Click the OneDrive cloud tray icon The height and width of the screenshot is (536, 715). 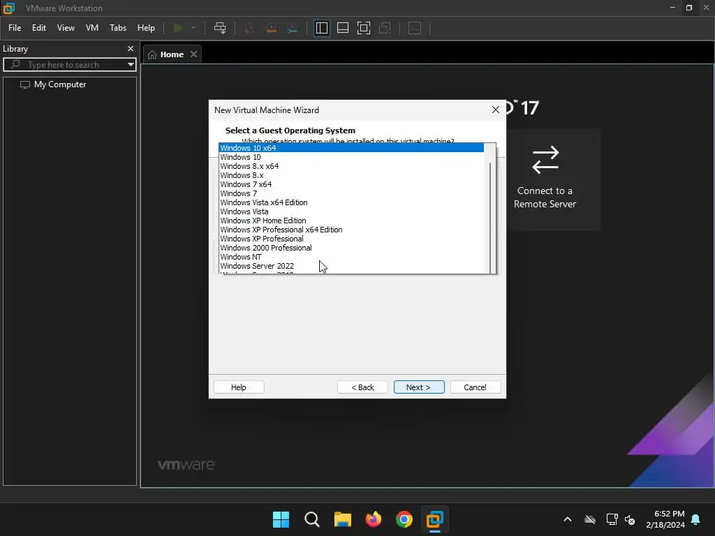click(x=590, y=519)
